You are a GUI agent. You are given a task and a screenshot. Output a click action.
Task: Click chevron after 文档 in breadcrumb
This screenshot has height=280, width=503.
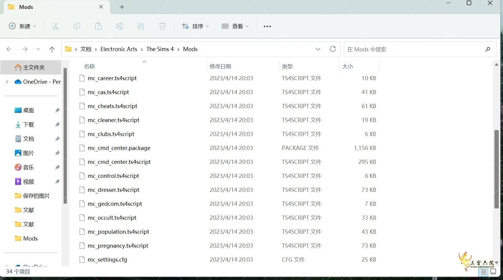pyautogui.click(x=96, y=49)
